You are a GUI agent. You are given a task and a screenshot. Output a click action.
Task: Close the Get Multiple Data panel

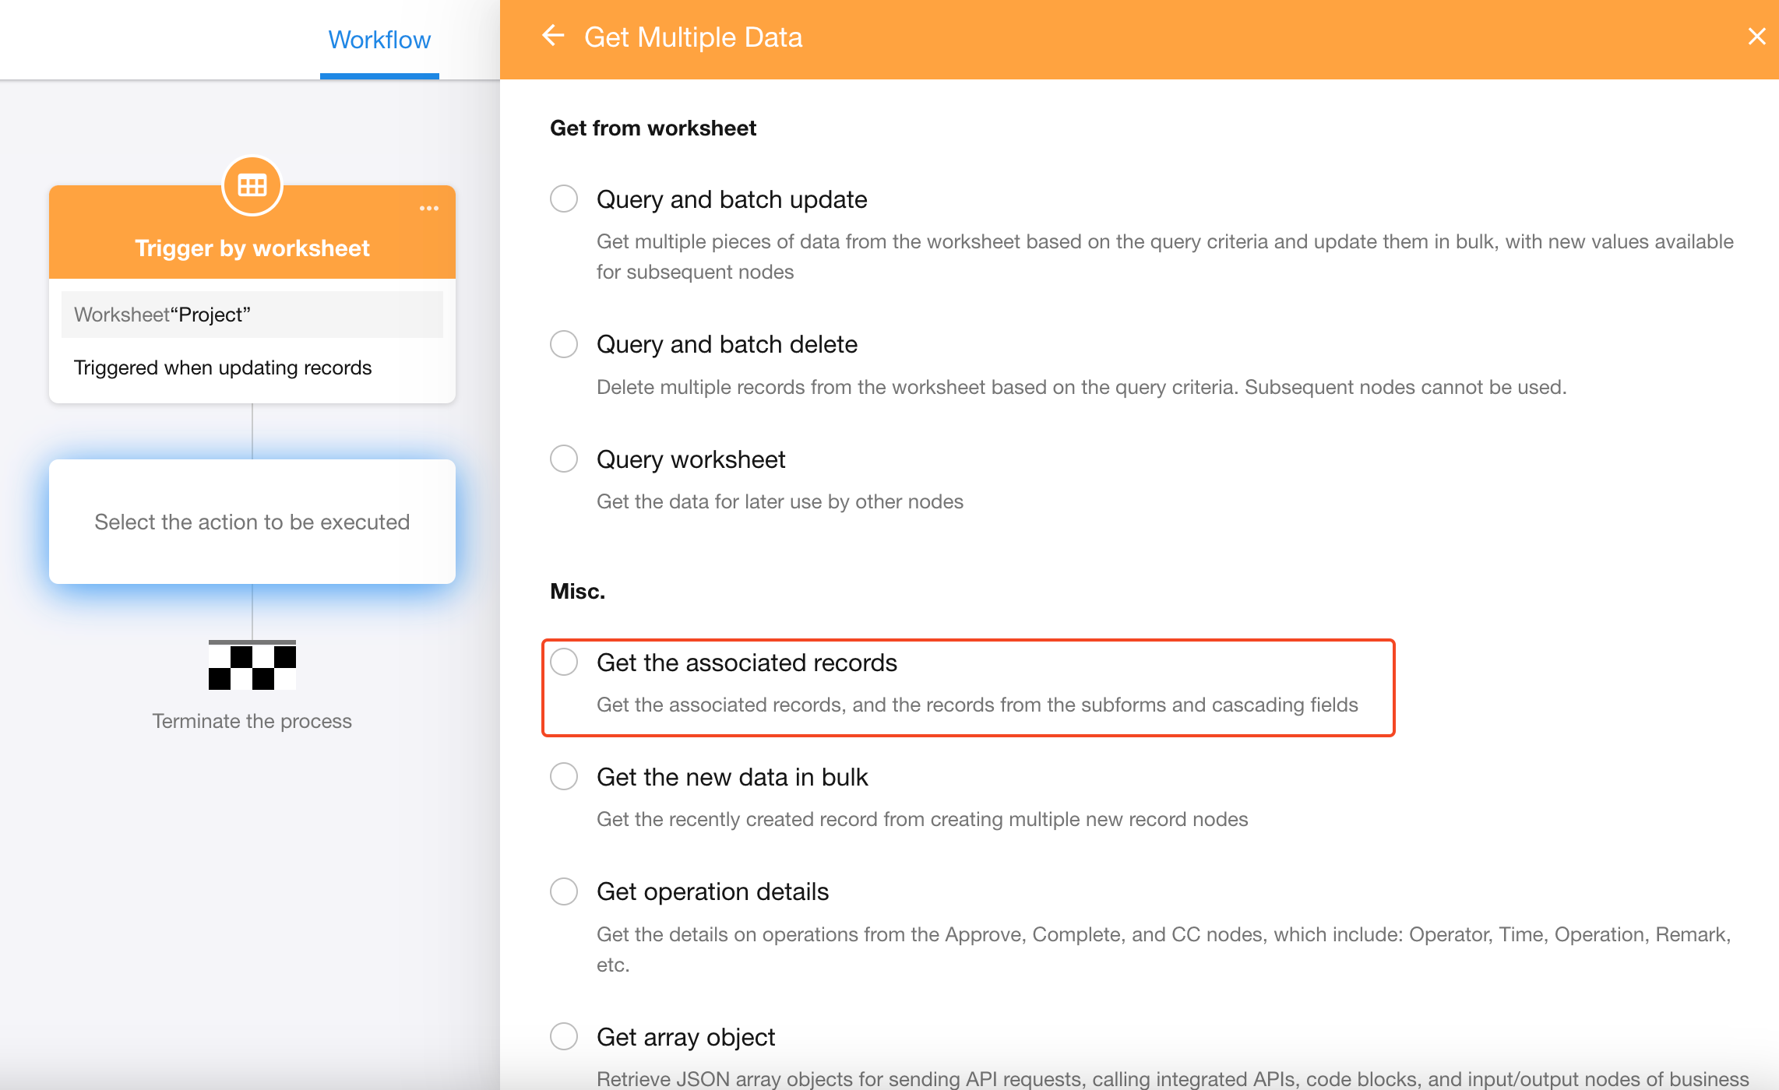tap(1756, 37)
